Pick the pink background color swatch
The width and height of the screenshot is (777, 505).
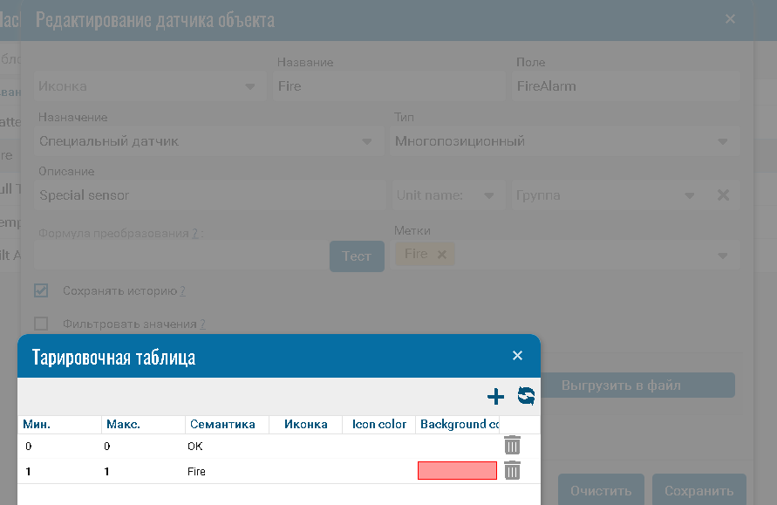(x=457, y=471)
